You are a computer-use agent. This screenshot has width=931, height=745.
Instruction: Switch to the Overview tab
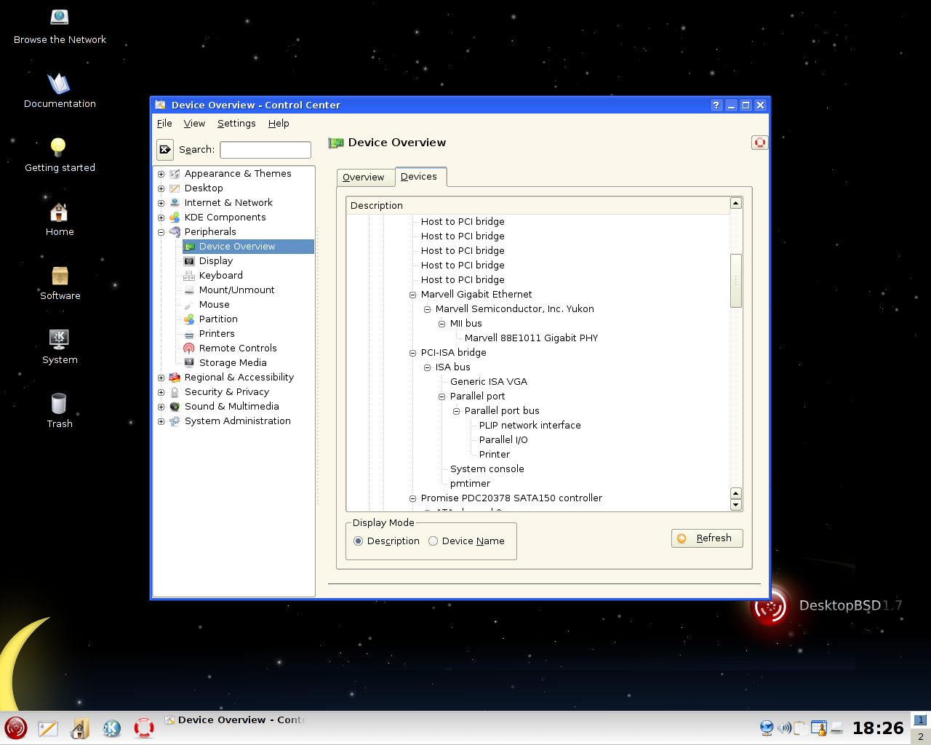coord(364,178)
